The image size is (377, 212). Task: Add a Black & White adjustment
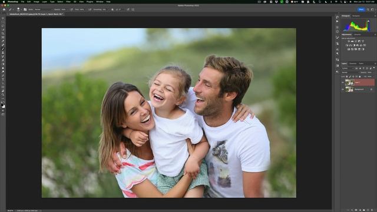354,45
